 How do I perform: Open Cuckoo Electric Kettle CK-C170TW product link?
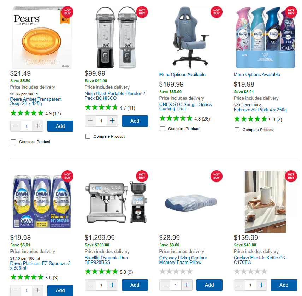pos(260,260)
